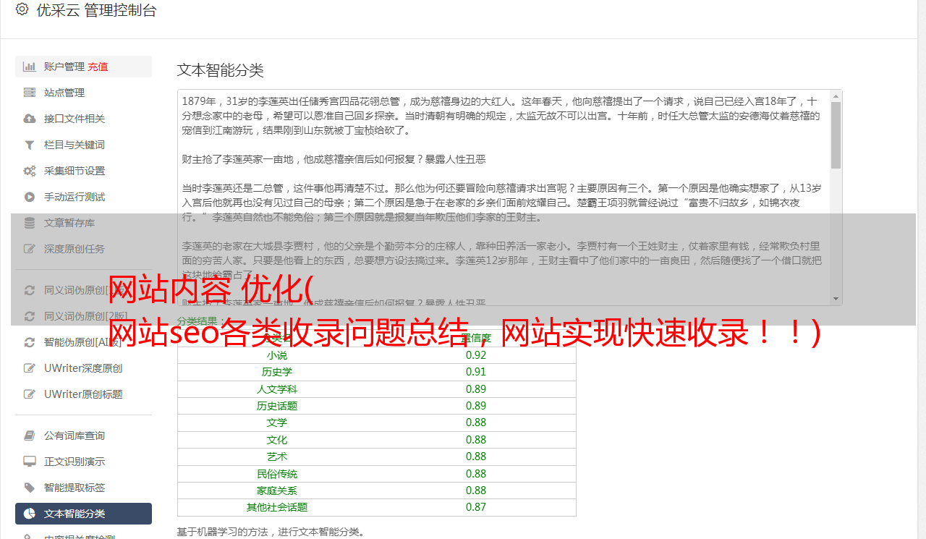Click the text area scrollbar down arrow
Viewport: 926px width, 539px height.
pyautogui.click(x=836, y=299)
